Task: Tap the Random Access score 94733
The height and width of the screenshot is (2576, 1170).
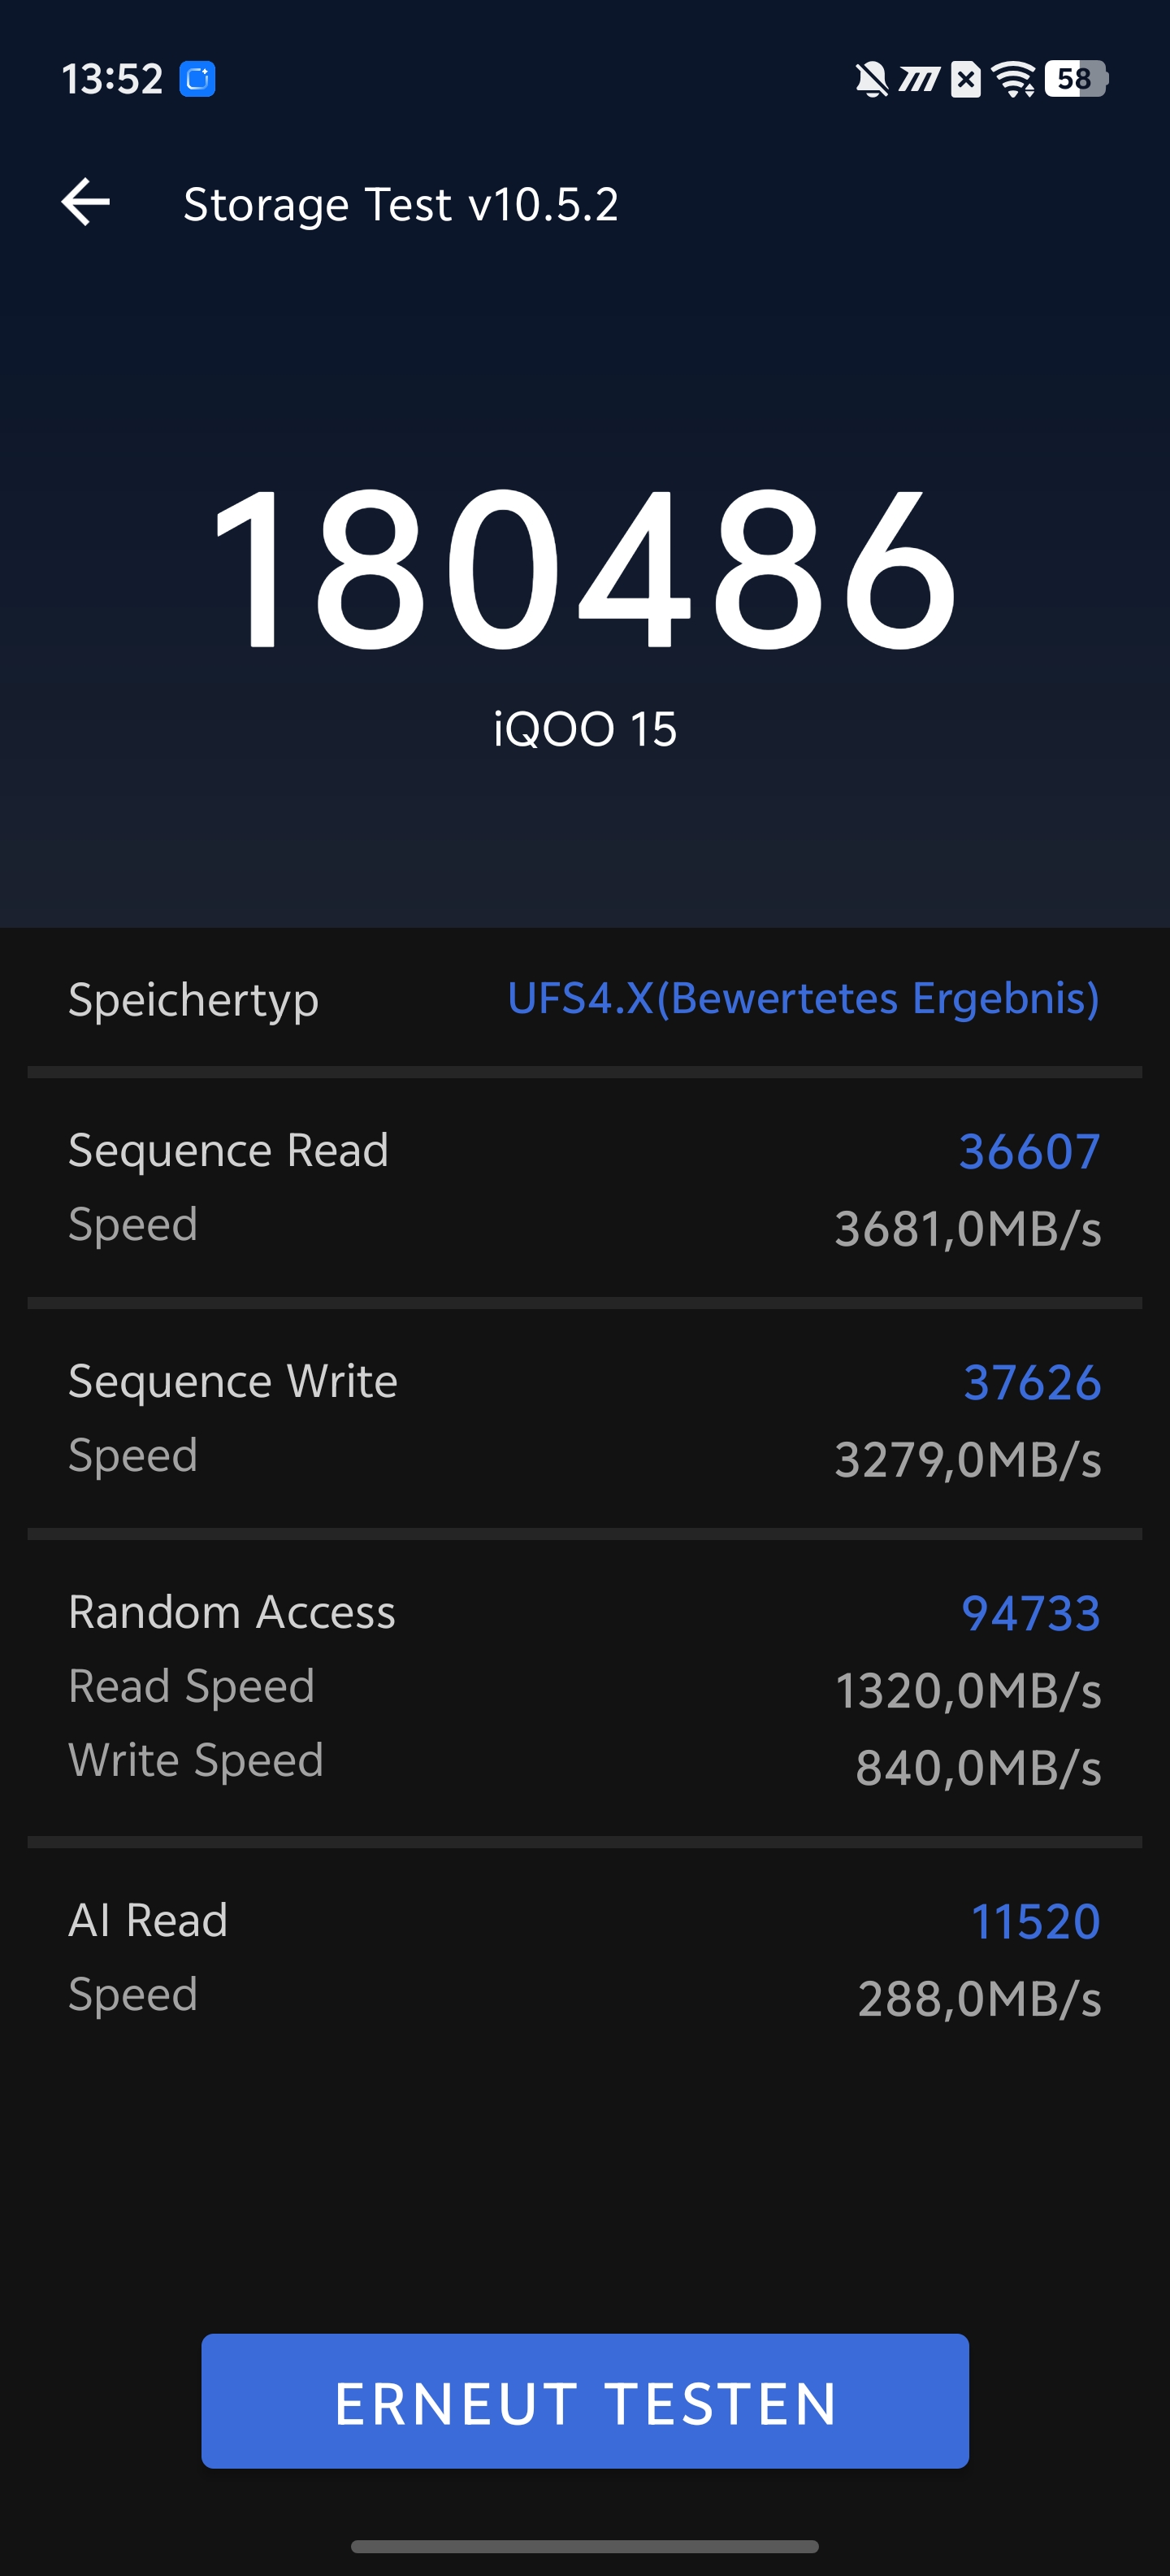Action: coord(1030,1614)
